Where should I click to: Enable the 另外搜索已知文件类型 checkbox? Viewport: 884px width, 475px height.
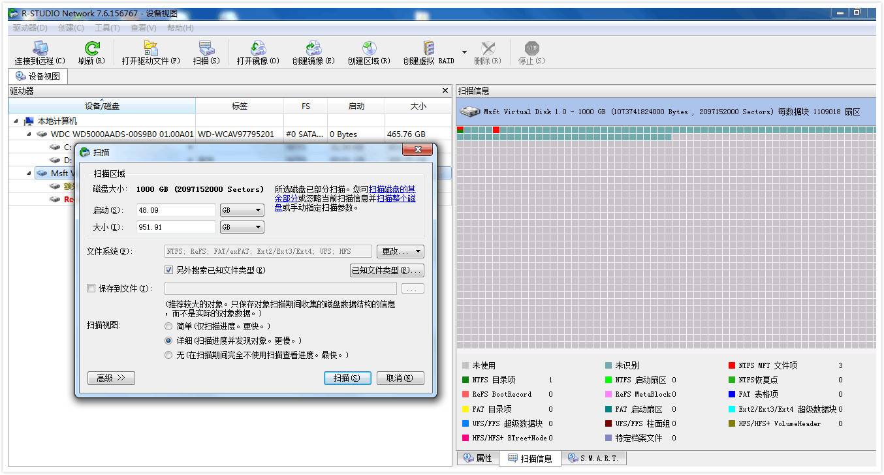click(x=168, y=269)
